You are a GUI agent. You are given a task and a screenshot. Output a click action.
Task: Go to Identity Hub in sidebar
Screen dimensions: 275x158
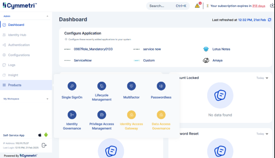pos(17,35)
